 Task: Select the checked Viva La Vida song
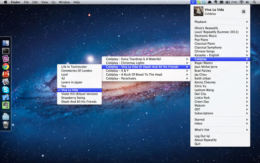(79, 90)
